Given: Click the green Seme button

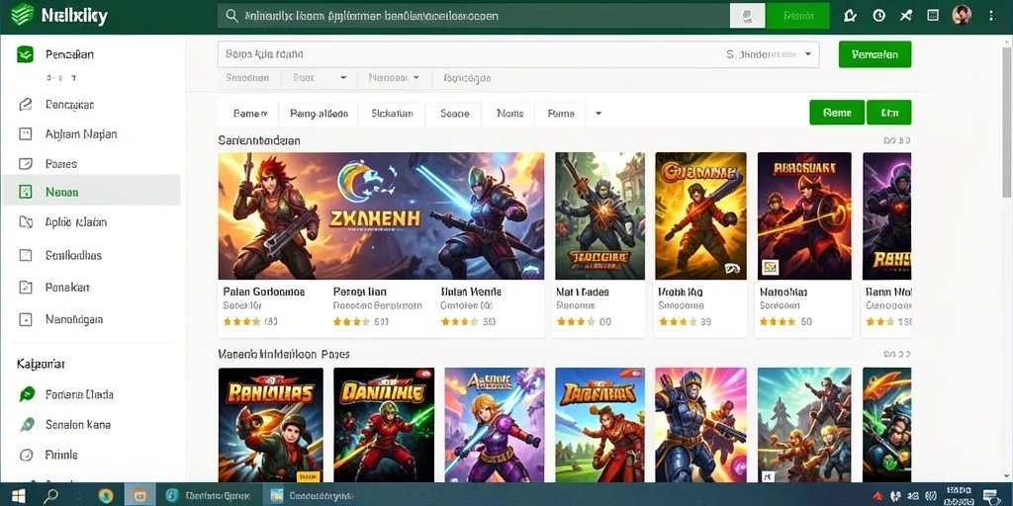Looking at the screenshot, I should (837, 113).
